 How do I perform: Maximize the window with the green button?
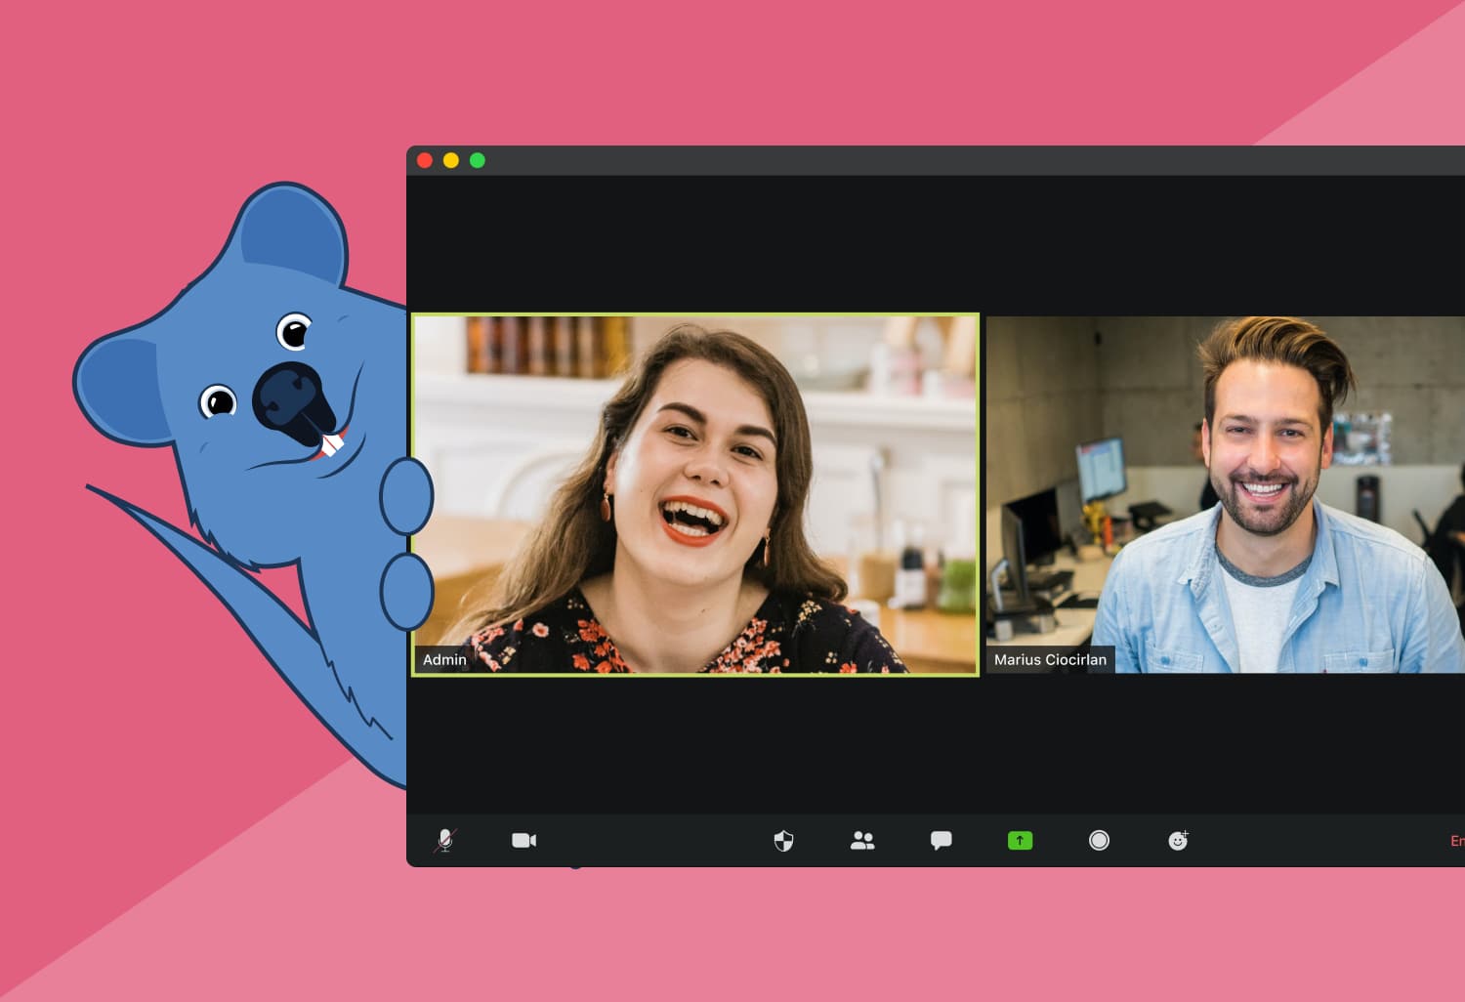click(478, 160)
